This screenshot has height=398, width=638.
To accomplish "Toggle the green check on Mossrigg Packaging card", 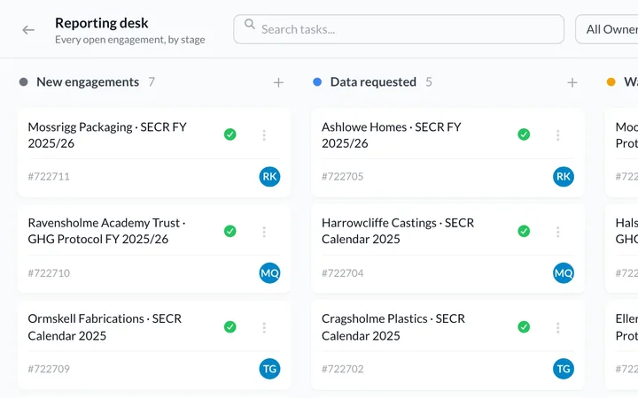I will 230,134.
